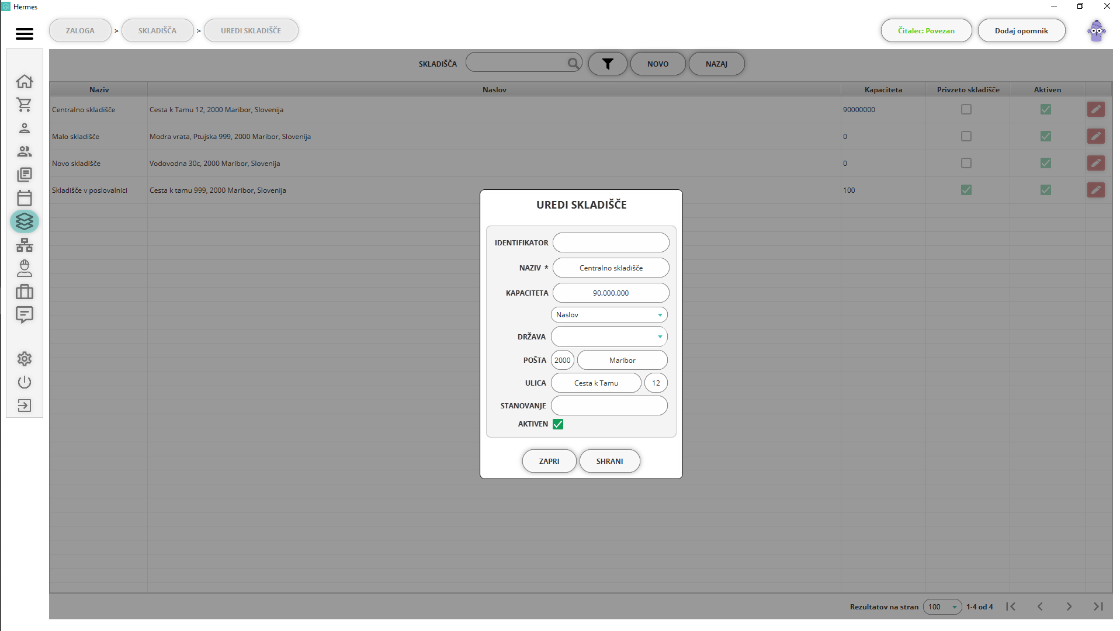Image resolution: width=1120 pixels, height=631 pixels.
Task: Edit the Malo skladišče row pencil
Action: [x=1096, y=136]
